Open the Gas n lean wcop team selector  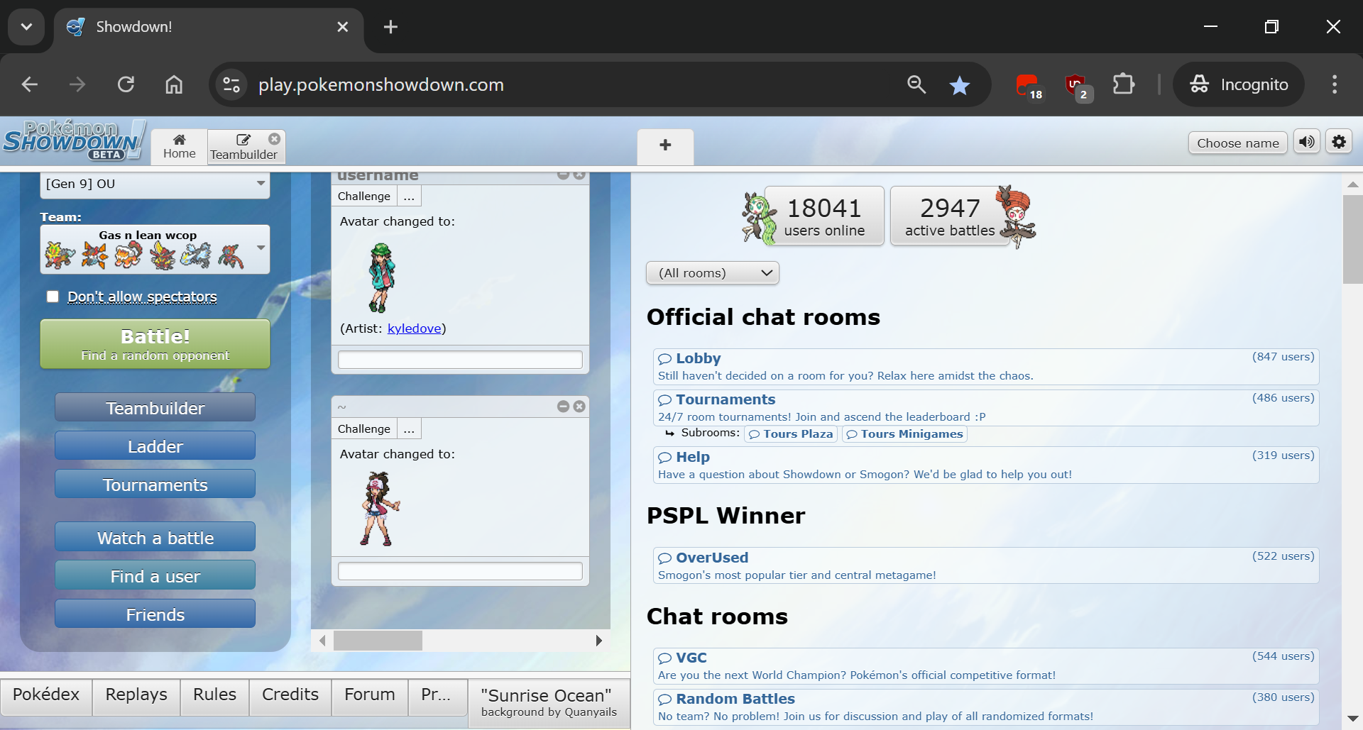coord(155,249)
